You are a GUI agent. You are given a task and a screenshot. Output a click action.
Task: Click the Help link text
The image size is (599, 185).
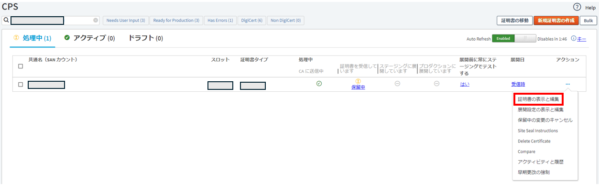coord(590,8)
